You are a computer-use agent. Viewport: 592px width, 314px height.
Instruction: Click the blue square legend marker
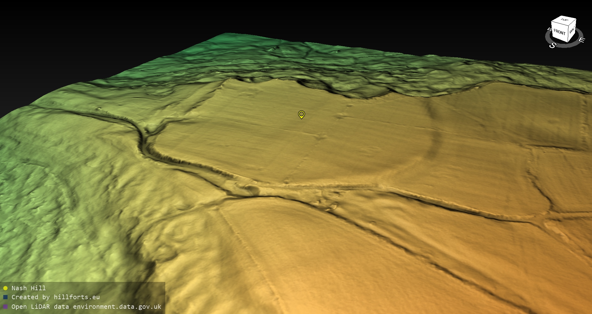point(5,297)
